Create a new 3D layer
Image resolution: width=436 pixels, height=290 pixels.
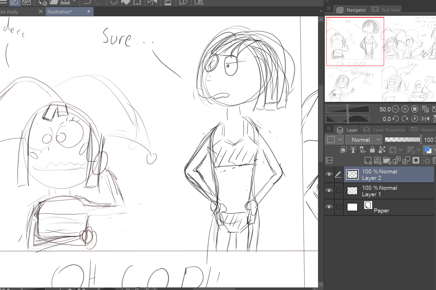click(x=378, y=160)
